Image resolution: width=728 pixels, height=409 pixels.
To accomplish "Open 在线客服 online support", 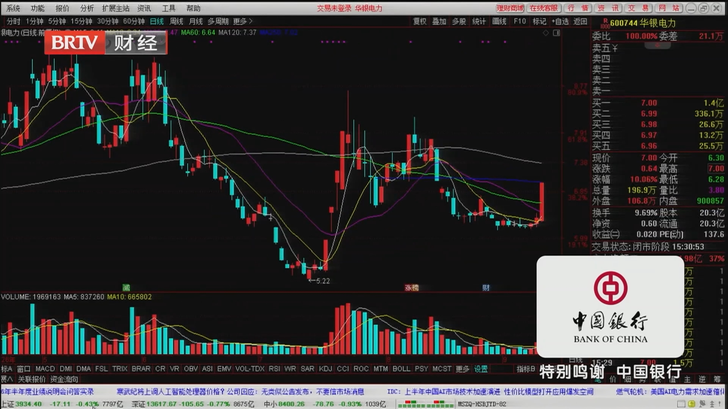I will (544, 8).
